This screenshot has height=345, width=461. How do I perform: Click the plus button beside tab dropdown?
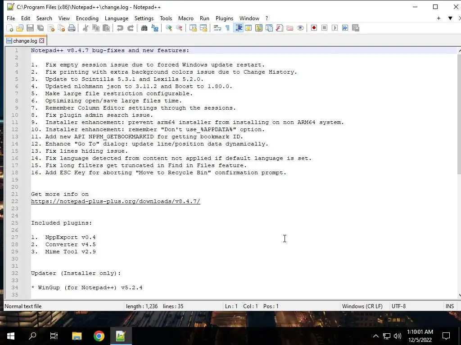[x=438, y=18]
